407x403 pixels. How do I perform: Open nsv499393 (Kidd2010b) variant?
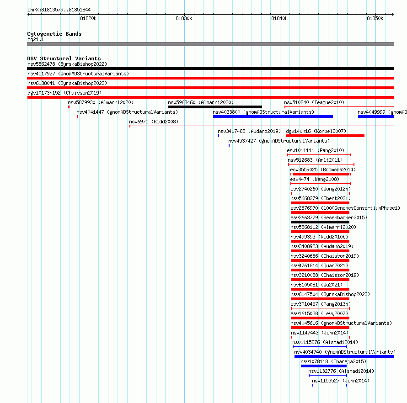pyautogui.click(x=319, y=237)
